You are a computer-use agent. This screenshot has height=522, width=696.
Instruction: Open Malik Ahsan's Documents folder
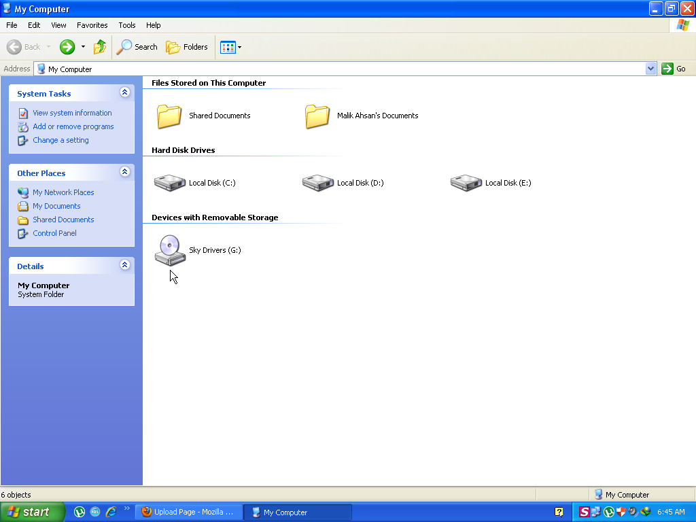[x=317, y=116]
